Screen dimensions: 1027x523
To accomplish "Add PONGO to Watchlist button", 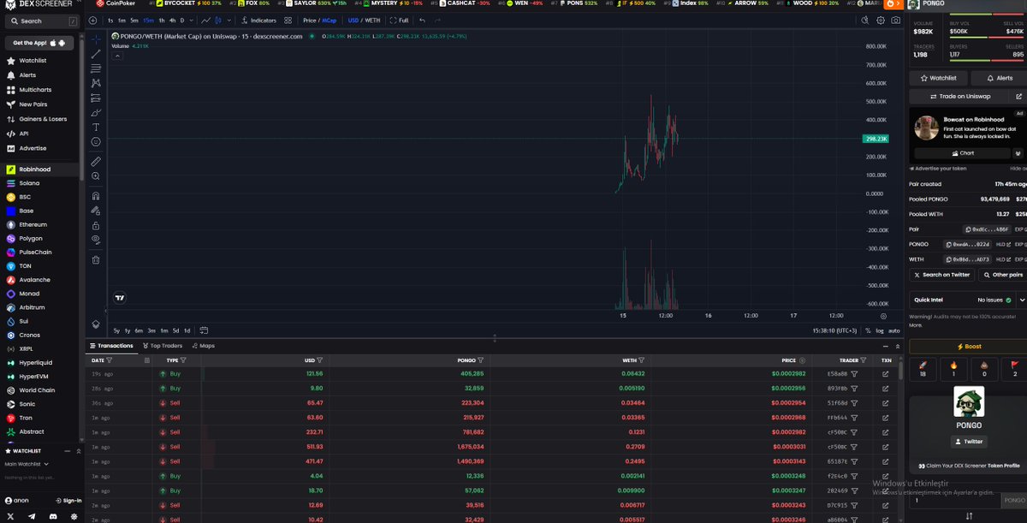I will tap(938, 78).
